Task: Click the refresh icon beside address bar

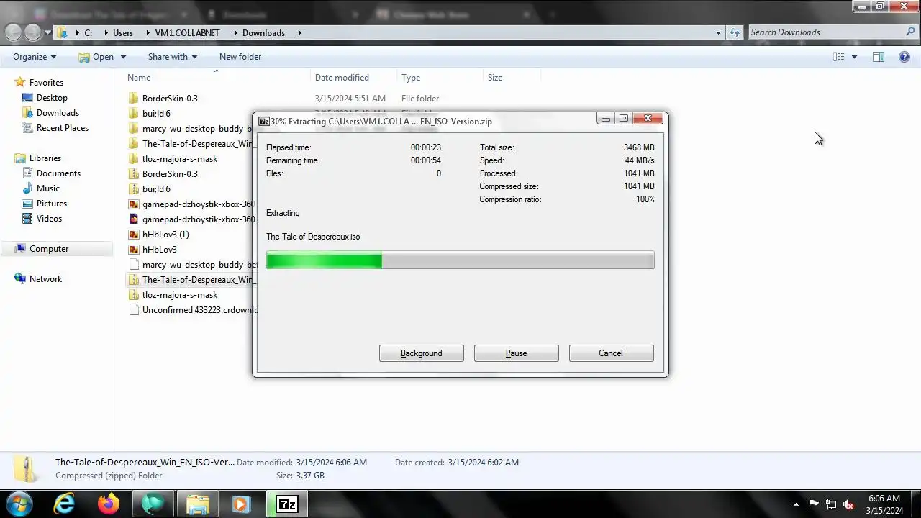Action: pyautogui.click(x=735, y=32)
